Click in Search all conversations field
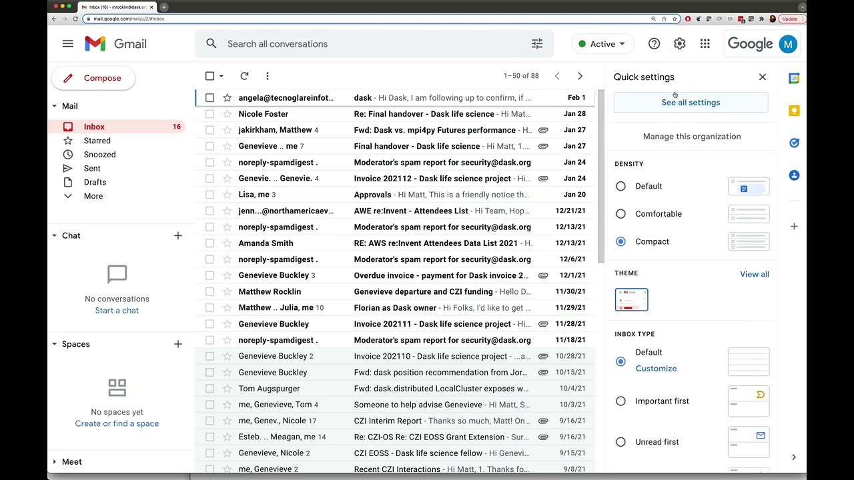 374,44
